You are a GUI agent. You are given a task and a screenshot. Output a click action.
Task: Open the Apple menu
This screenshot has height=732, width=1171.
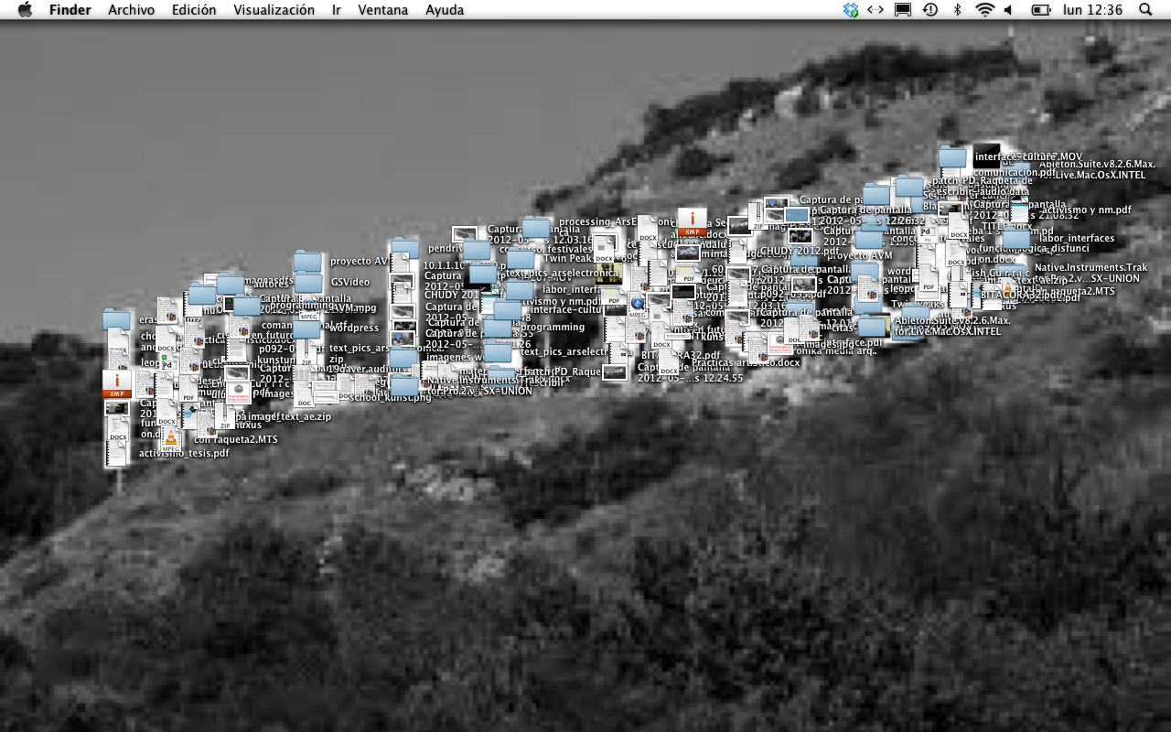pos(25,10)
